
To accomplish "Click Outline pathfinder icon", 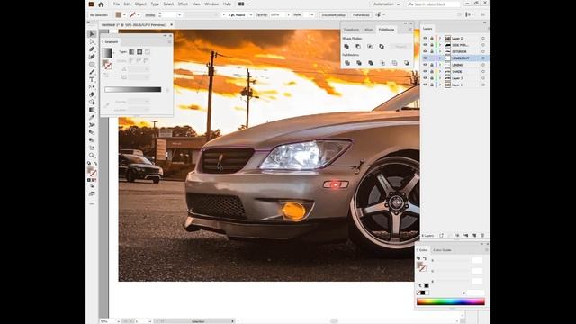I will [x=394, y=63].
